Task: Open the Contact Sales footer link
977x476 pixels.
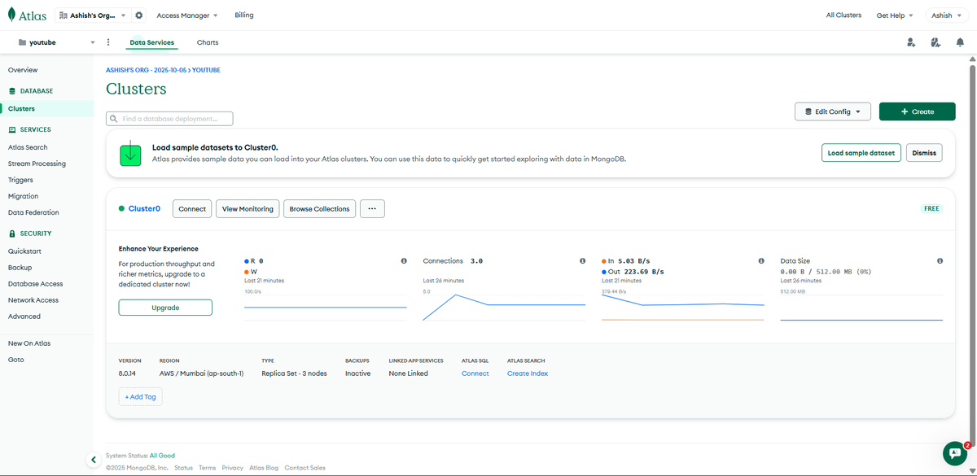Action: [x=304, y=468]
